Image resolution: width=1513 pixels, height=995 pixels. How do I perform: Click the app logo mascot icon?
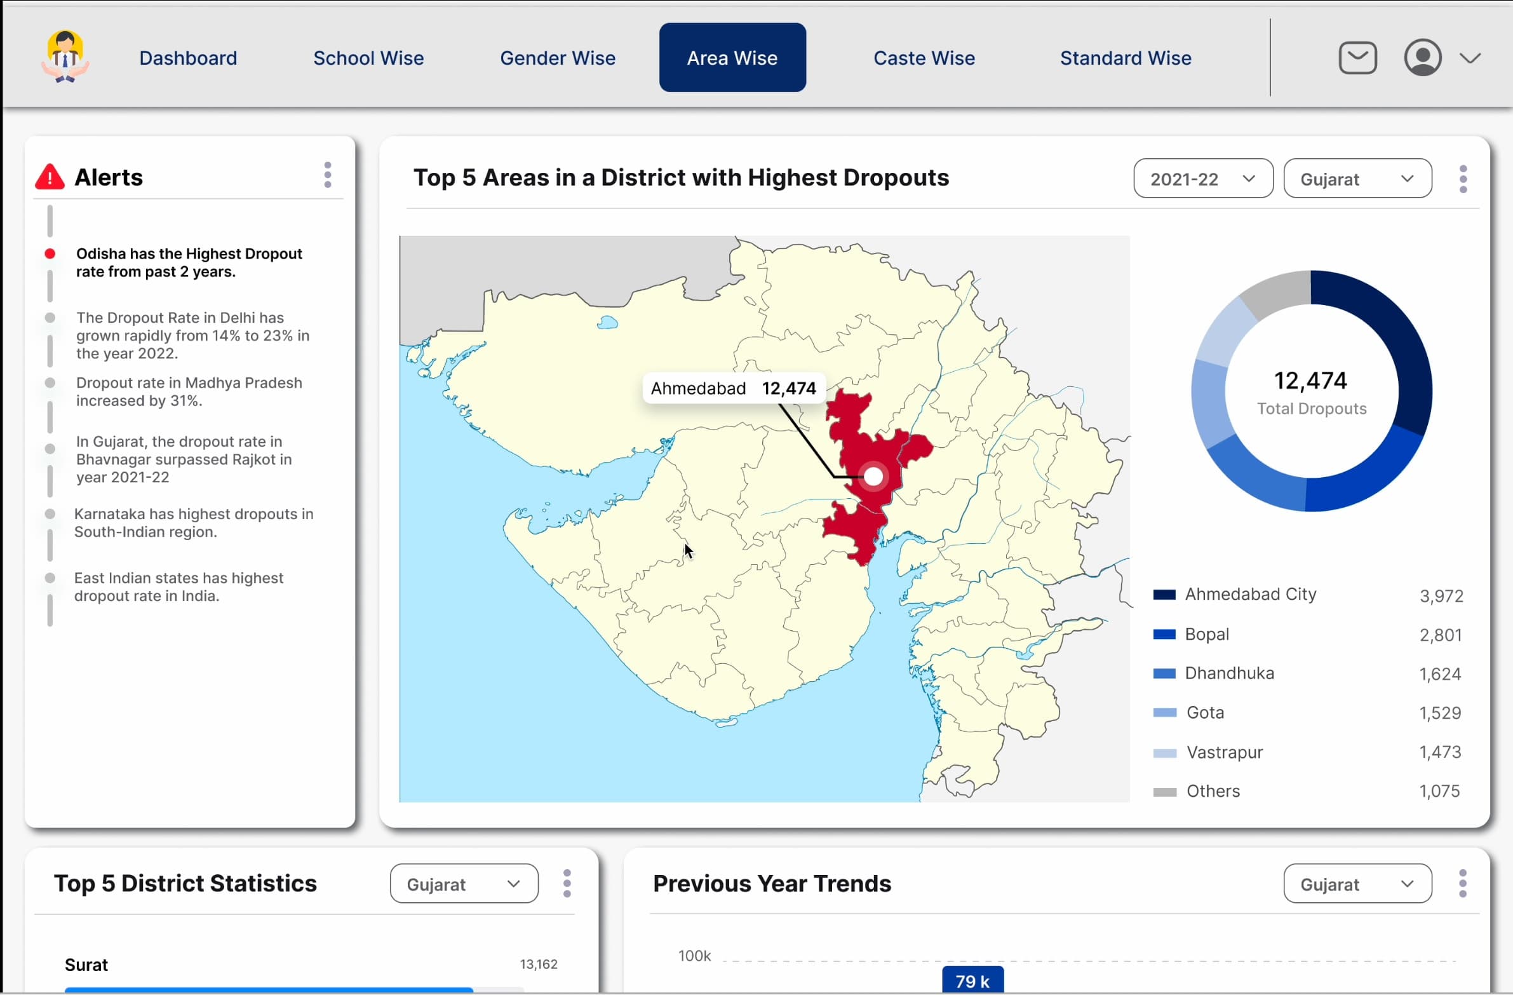(x=65, y=57)
